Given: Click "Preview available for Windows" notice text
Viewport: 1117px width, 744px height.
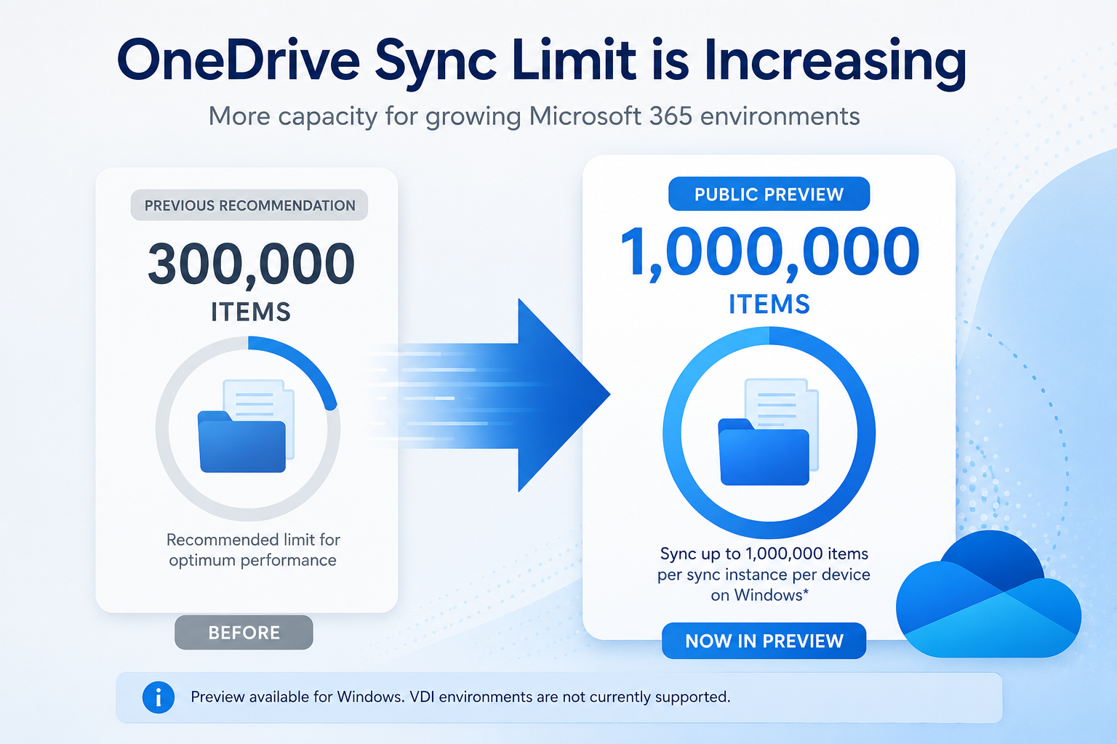Looking at the screenshot, I should click(x=460, y=697).
